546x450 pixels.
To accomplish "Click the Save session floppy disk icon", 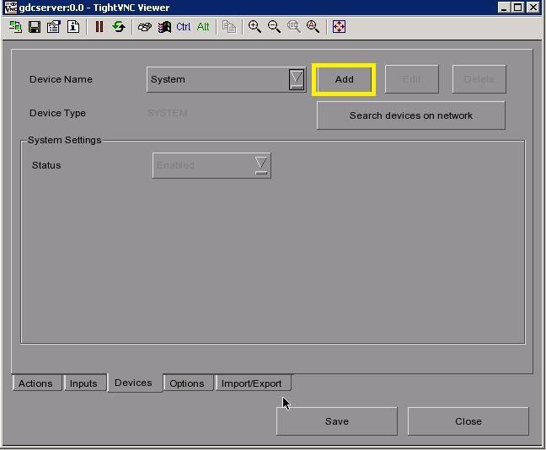I will point(34,27).
